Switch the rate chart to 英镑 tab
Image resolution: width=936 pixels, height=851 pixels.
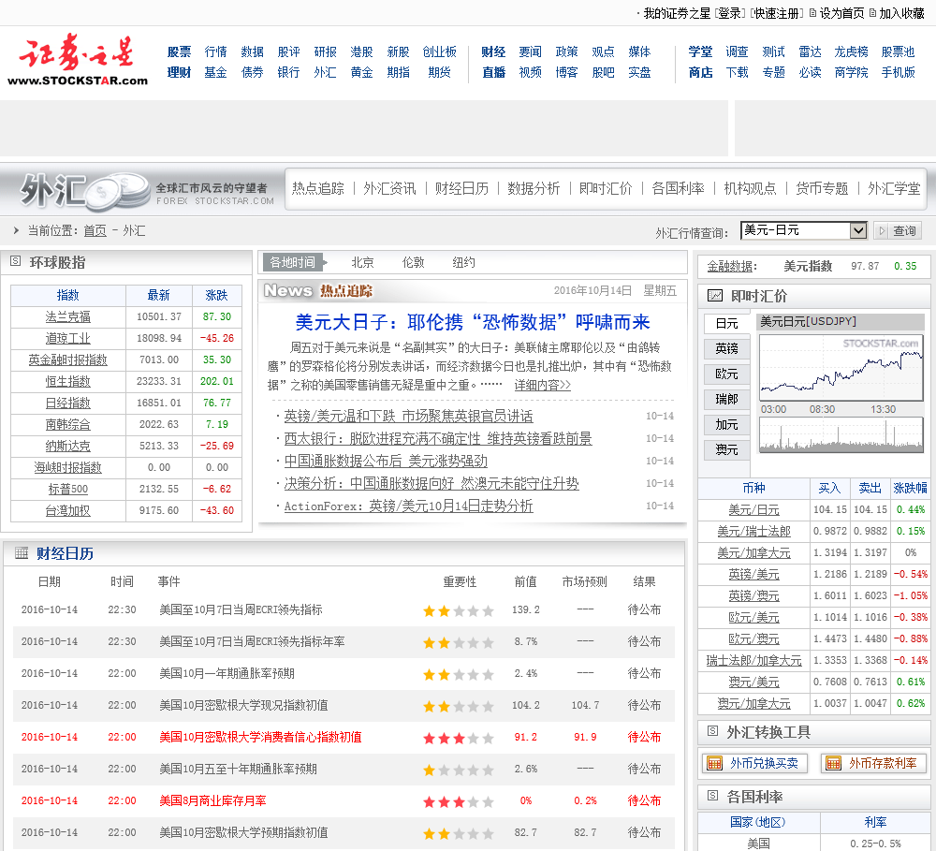pyautogui.click(x=726, y=348)
